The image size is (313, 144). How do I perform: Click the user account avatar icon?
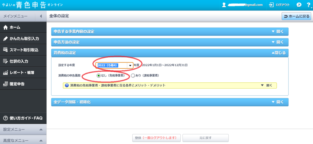[x=224, y=5]
